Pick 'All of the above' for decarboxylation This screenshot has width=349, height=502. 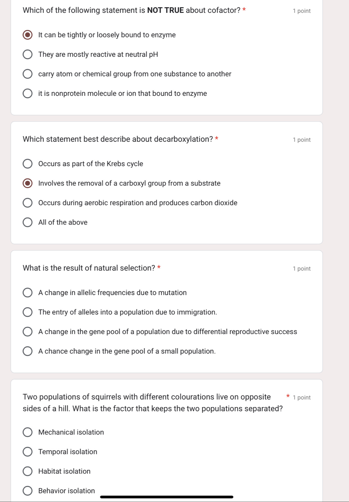tap(27, 222)
